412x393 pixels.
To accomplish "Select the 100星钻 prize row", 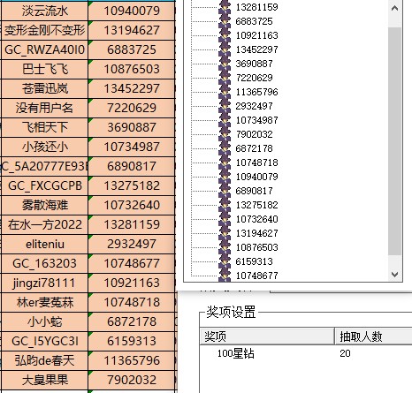I will pyautogui.click(x=306, y=353).
